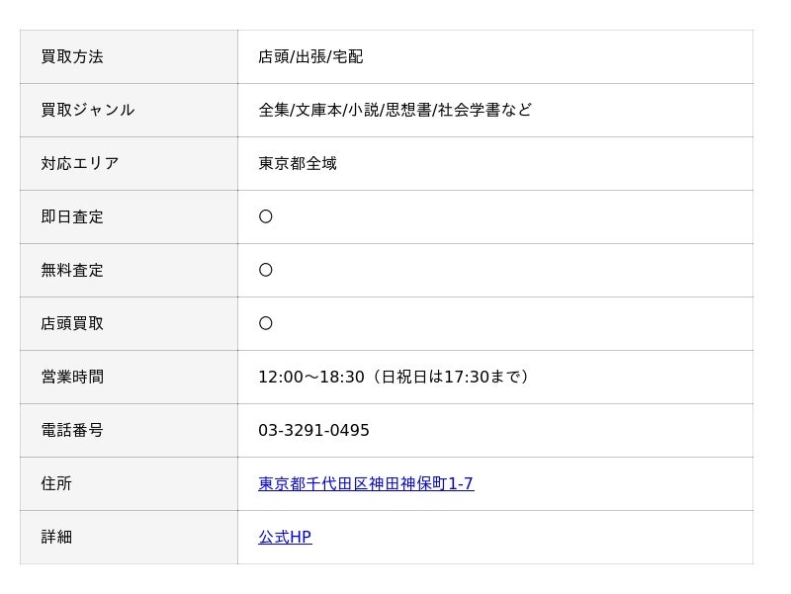Click the 詳細 row label
This screenshot has width=791, height=594.
56,537
